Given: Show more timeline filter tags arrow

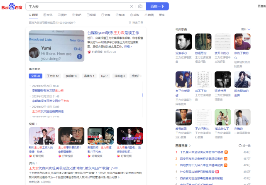Looking at the screenshot, I should (x=141, y=76).
